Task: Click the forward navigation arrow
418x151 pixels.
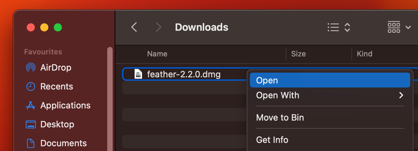Action: tap(158, 27)
